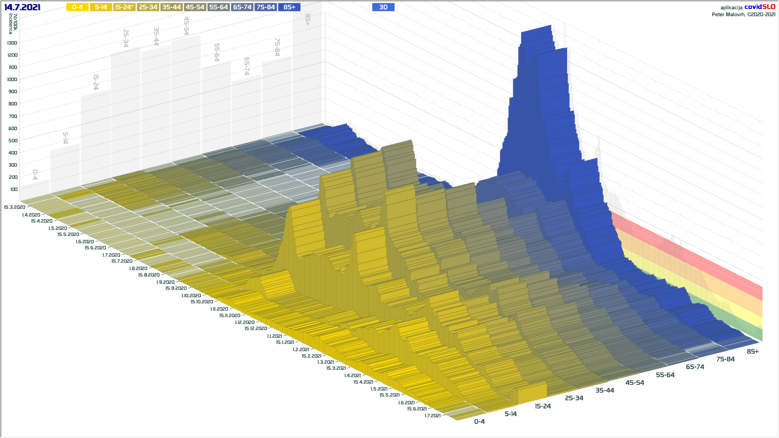The width and height of the screenshot is (779, 438).
Task: Click the 85+ axis label bottom right
Action: [753, 352]
